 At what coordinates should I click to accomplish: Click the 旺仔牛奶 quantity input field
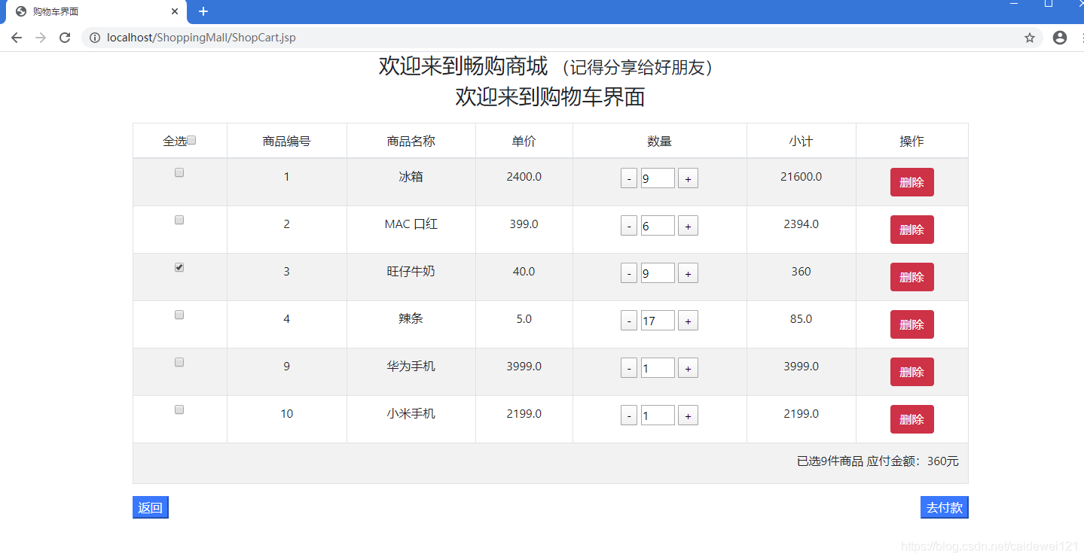tap(658, 273)
